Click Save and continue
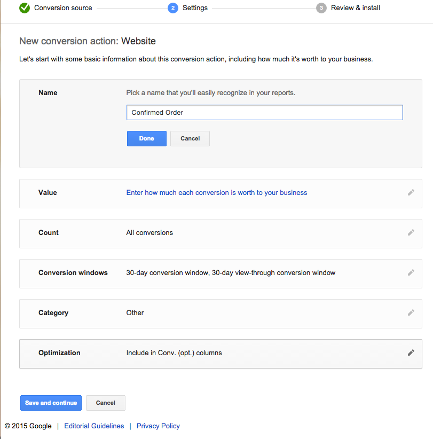 coord(51,403)
